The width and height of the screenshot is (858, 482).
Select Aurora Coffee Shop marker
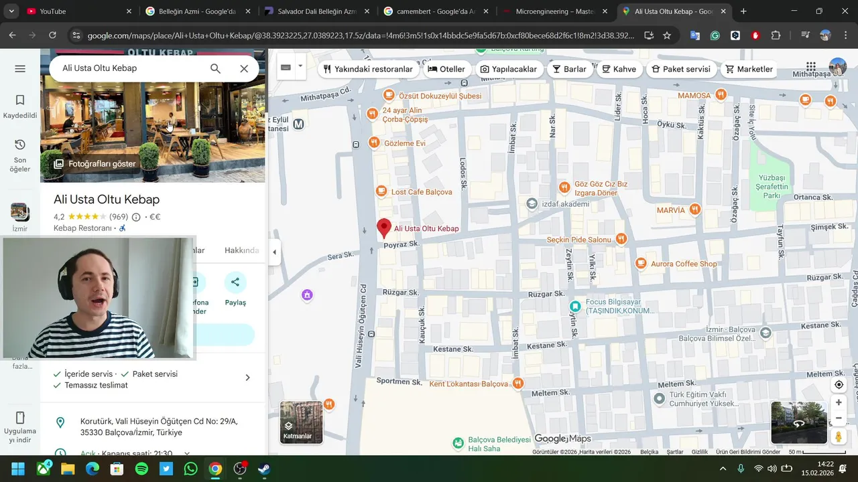point(641,264)
